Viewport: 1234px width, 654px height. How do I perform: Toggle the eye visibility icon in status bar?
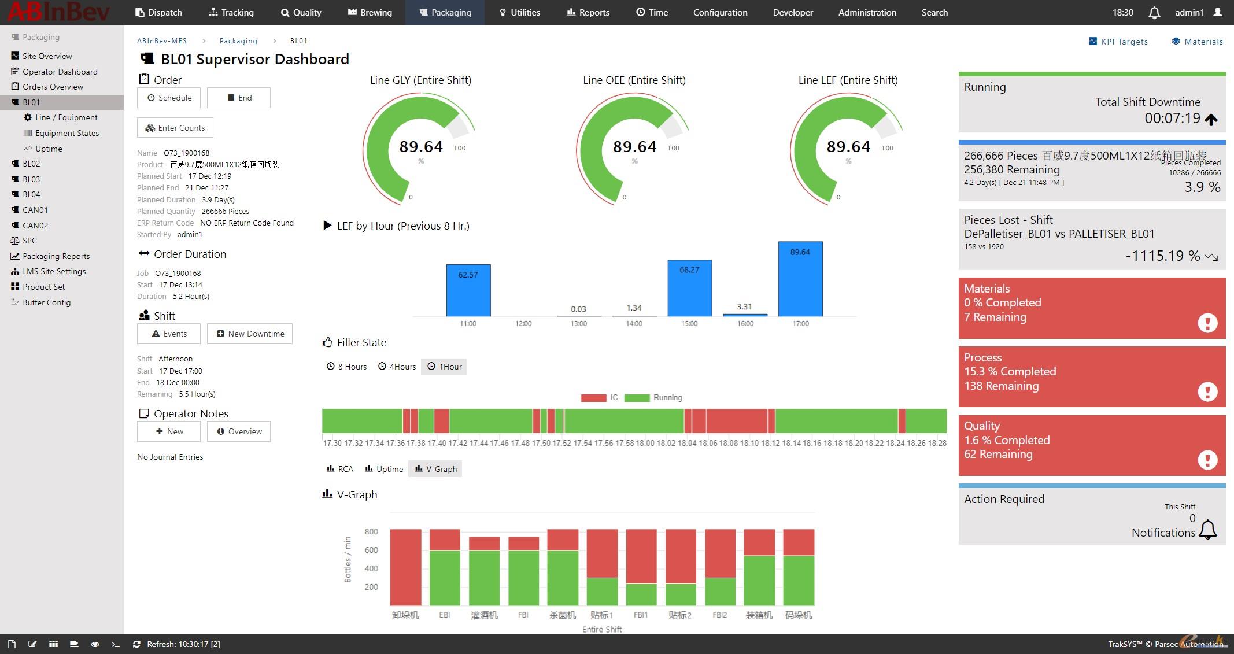click(x=95, y=644)
